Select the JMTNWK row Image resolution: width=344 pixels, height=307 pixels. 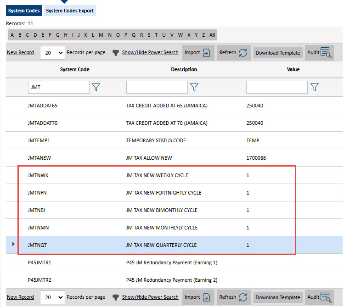click(x=37, y=175)
